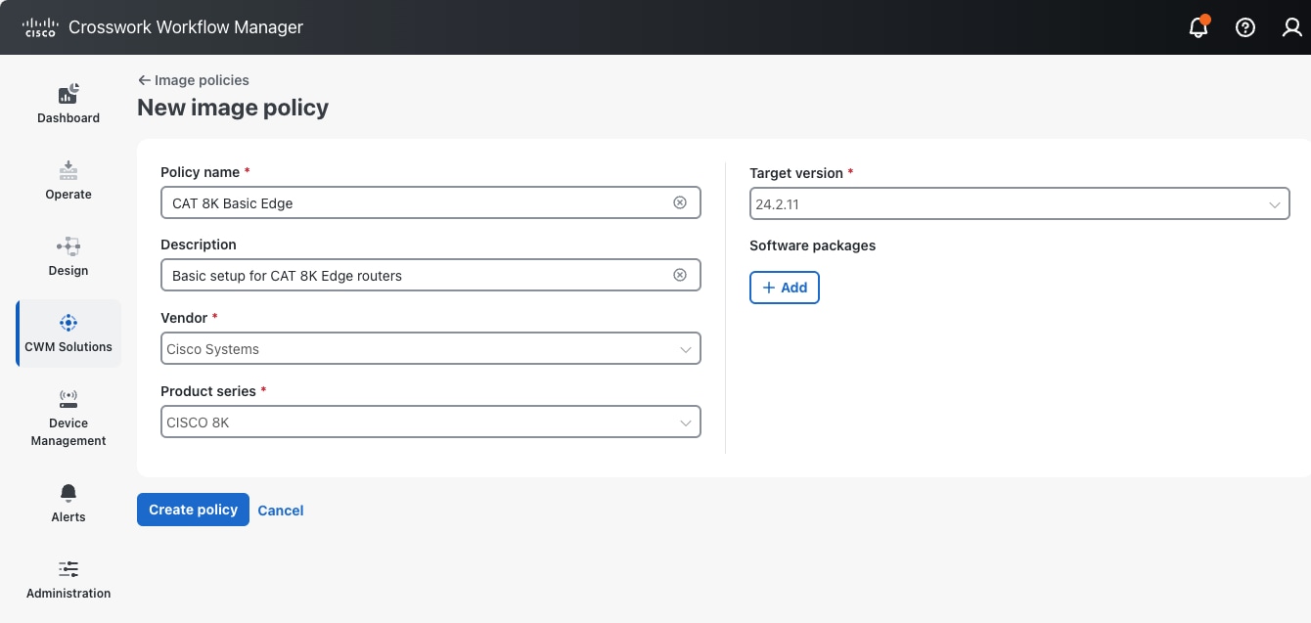The image size is (1311, 623).
Task: Click the Target version label
Action: click(796, 173)
